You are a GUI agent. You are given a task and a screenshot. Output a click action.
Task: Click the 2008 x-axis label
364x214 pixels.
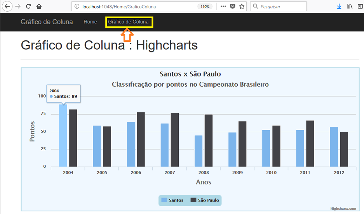(x=204, y=172)
